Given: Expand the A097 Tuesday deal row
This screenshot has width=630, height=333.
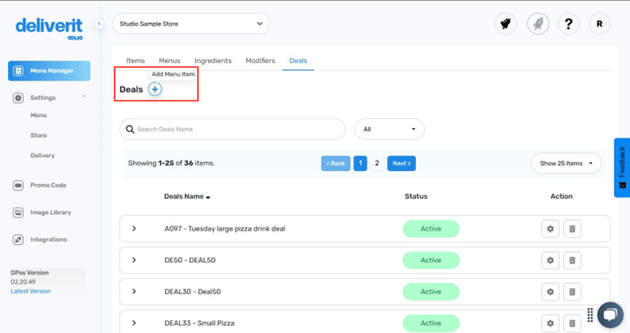Looking at the screenshot, I should [x=135, y=229].
